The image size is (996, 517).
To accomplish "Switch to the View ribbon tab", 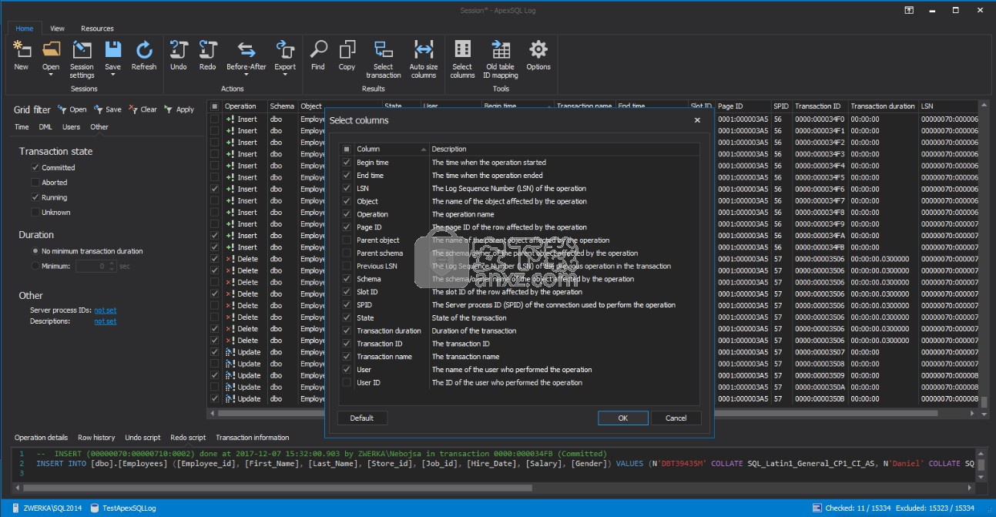I will [x=58, y=29].
